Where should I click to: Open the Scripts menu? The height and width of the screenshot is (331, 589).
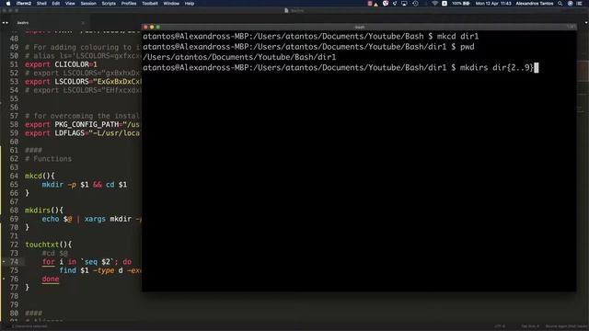coord(109,4)
